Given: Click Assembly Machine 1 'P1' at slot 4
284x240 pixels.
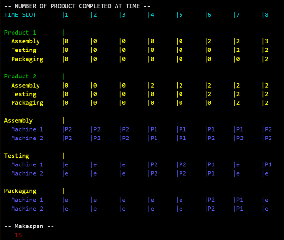Looking at the screenshot, I should point(154,129).
